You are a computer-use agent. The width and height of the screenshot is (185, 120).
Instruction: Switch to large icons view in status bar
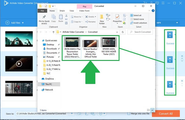(153, 110)
